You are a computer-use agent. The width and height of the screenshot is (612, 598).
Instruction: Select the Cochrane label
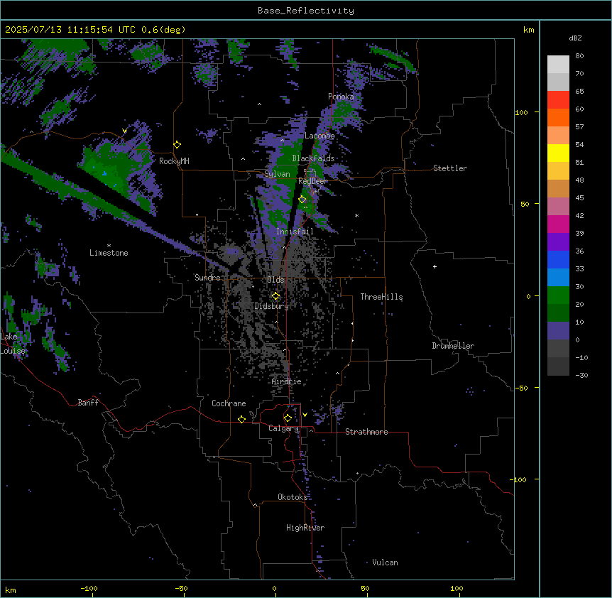[x=229, y=403]
